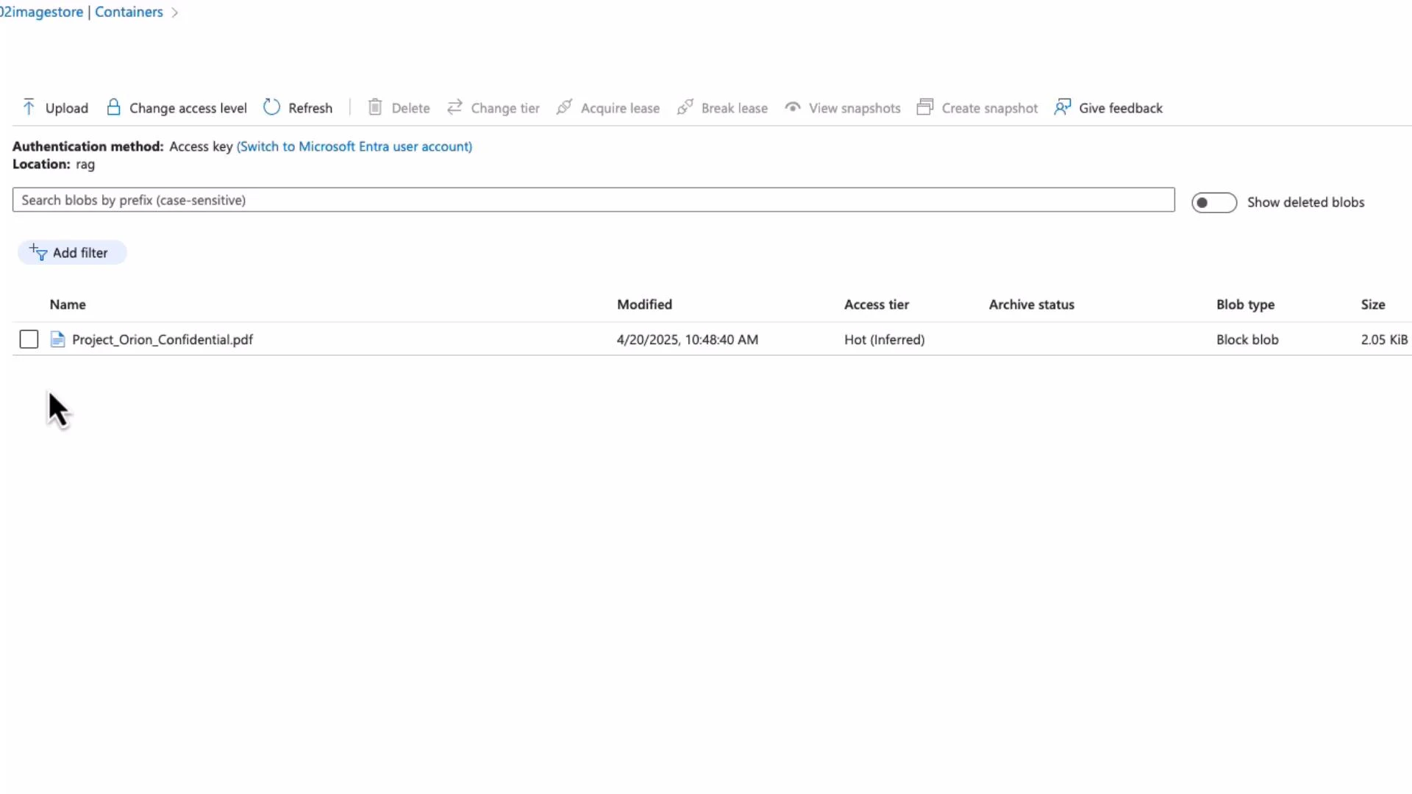The image size is (1412, 794).
Task: Expand the breadcrumb chevron after Containers
Action: pyautogui.click(x=174, y=12)
